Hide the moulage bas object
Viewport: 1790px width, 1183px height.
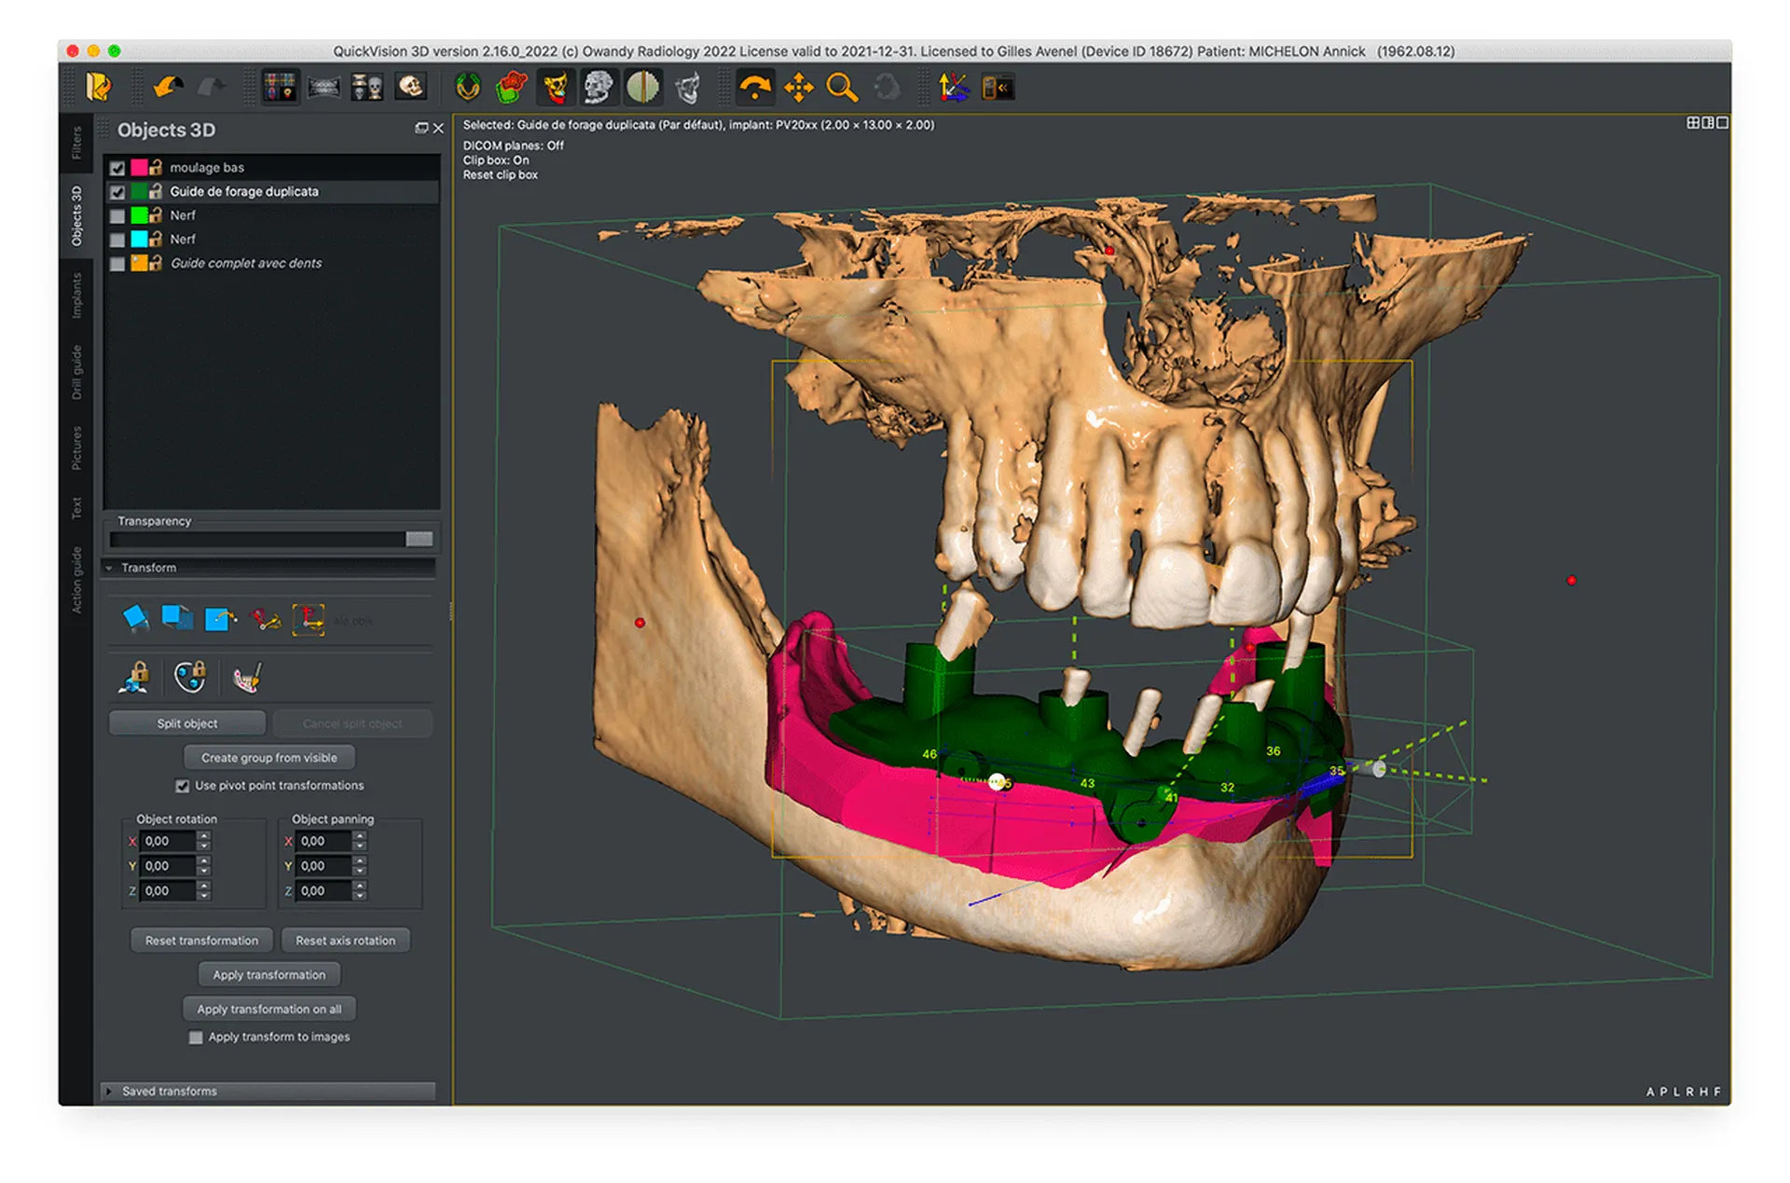[117, 167]
